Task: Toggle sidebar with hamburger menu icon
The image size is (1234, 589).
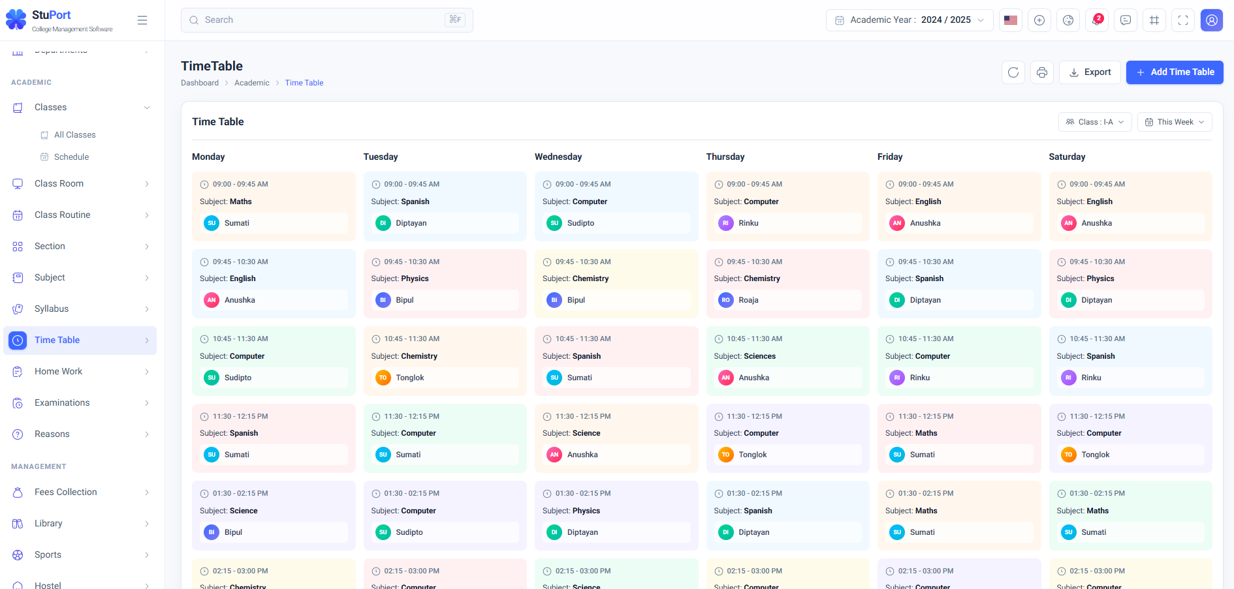Action: (142, 20)
